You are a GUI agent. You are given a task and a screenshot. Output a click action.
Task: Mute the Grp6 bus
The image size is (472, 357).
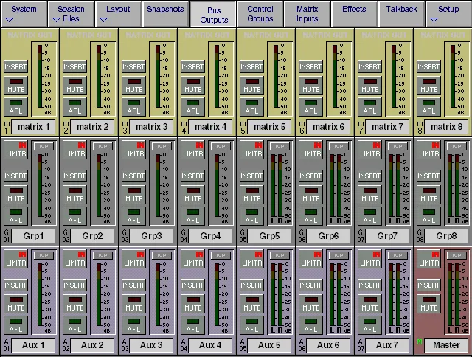click(311, 195)
